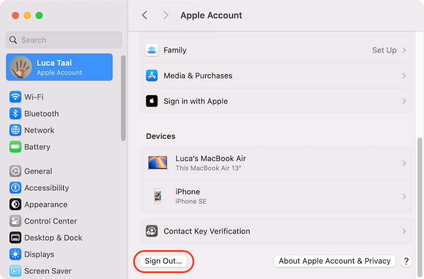Viewport: 424px width, 279px height.
Task: Expand the Family row chevron
Action: (x=404, y=50)
